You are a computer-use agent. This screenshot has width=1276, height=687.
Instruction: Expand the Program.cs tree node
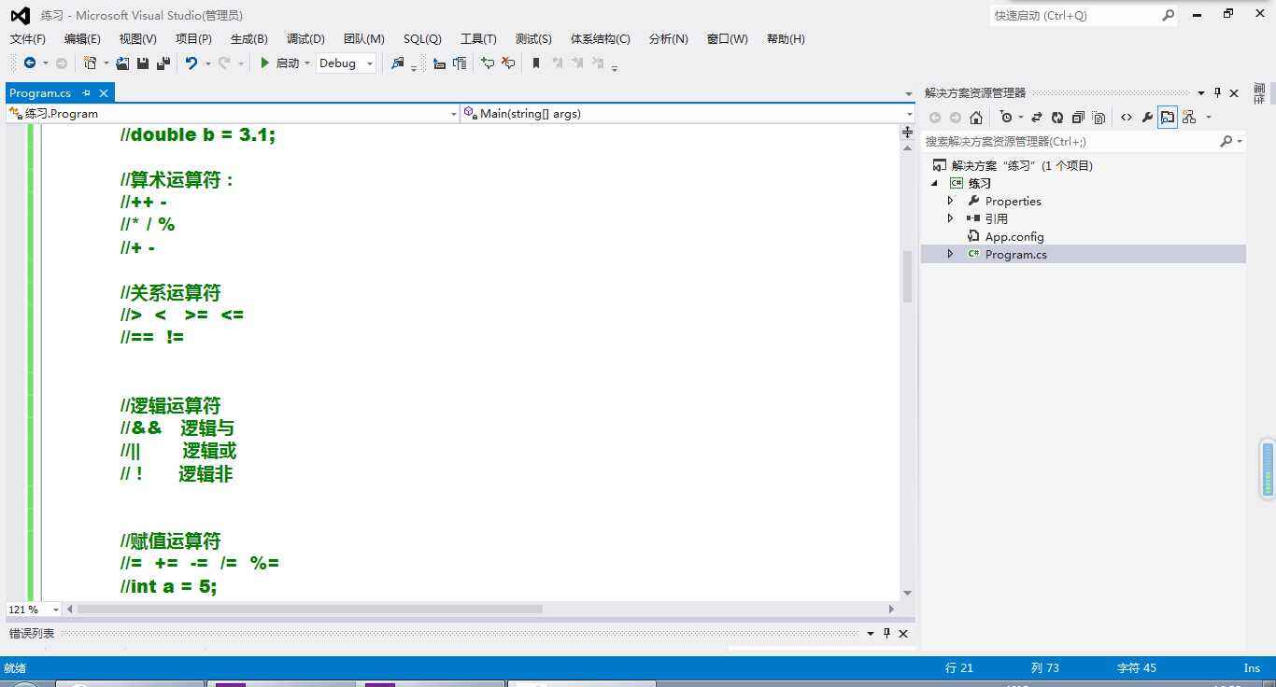[951, 254]
